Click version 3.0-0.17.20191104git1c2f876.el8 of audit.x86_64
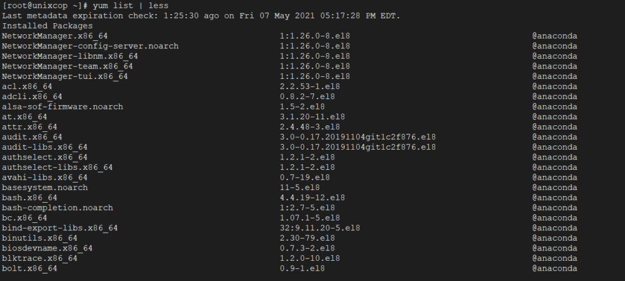 tap(358, 137)
